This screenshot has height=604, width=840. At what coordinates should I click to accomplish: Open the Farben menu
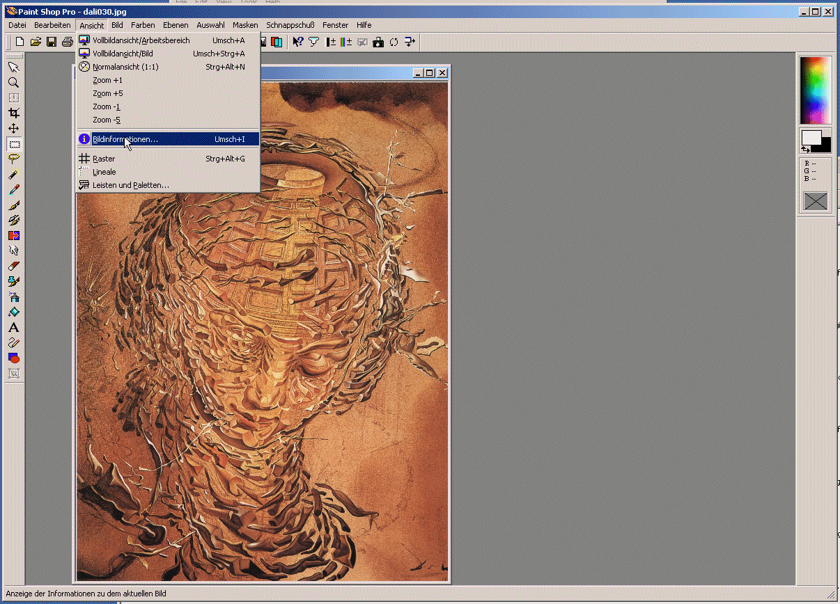(x=143, y=25)
